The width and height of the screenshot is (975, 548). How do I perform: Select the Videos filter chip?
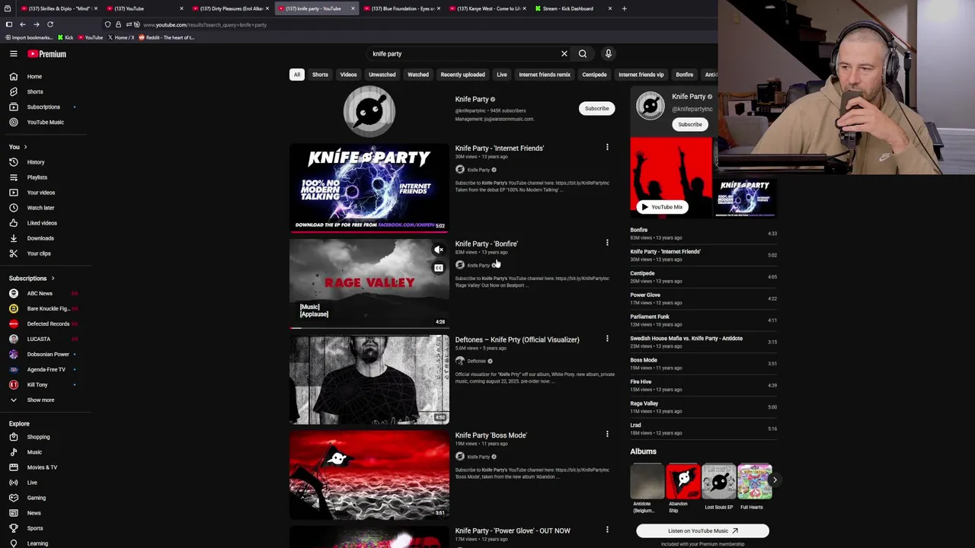(x=348, y=75)
